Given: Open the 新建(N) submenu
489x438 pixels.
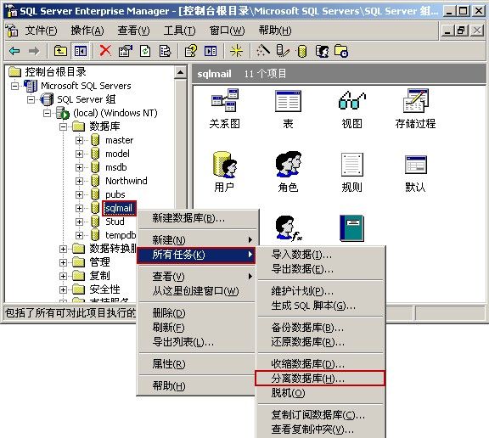Looking at the screenshot, I should point(198,239).
